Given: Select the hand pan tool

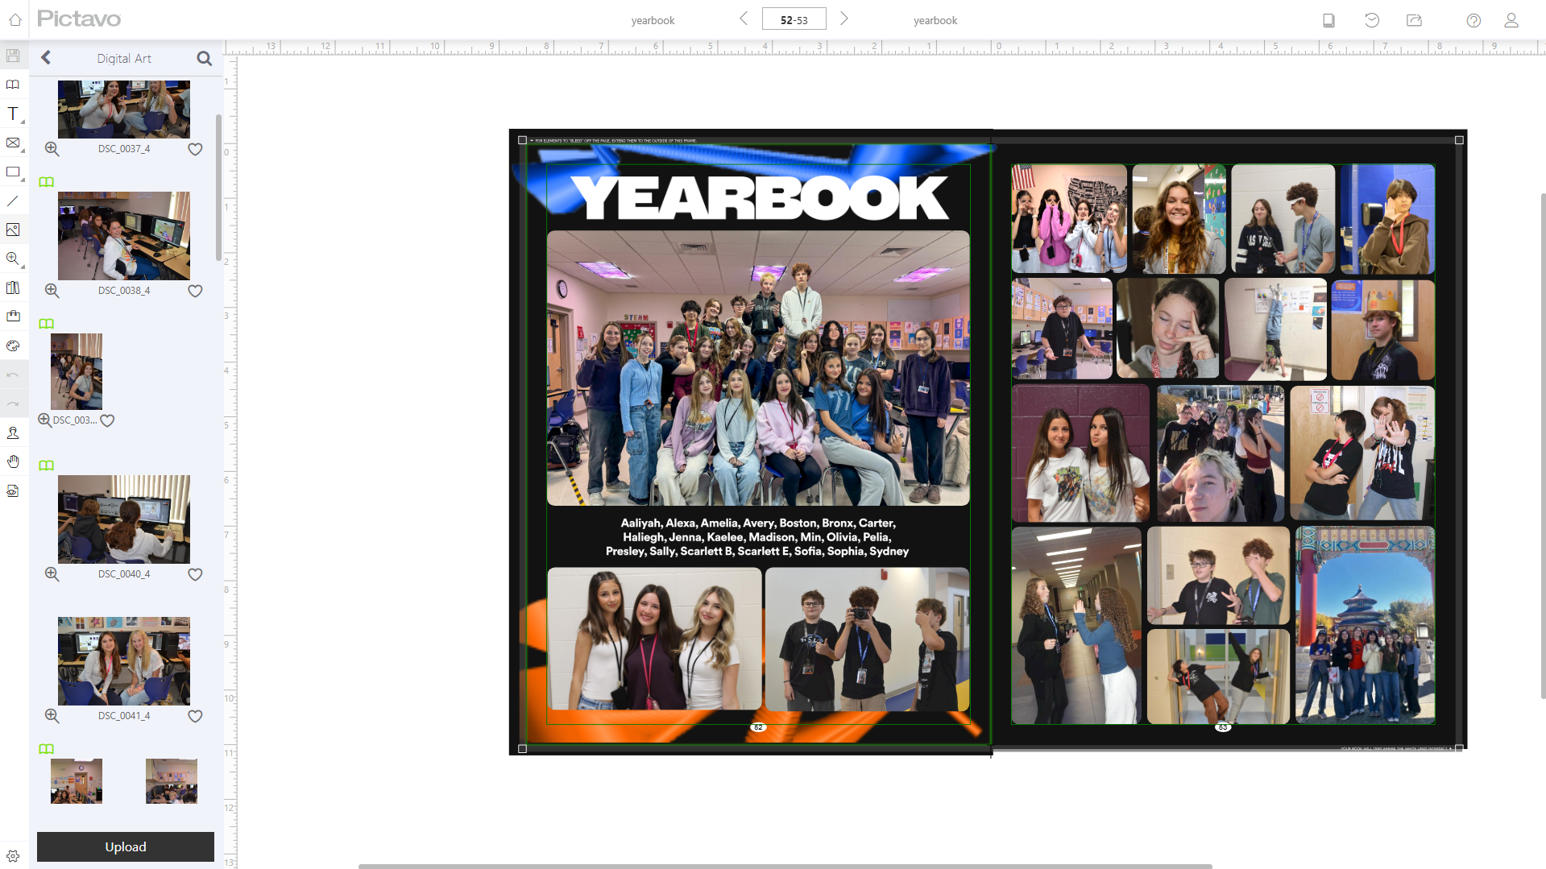Looking at the screenshot, I should click(x=13, y=461).
